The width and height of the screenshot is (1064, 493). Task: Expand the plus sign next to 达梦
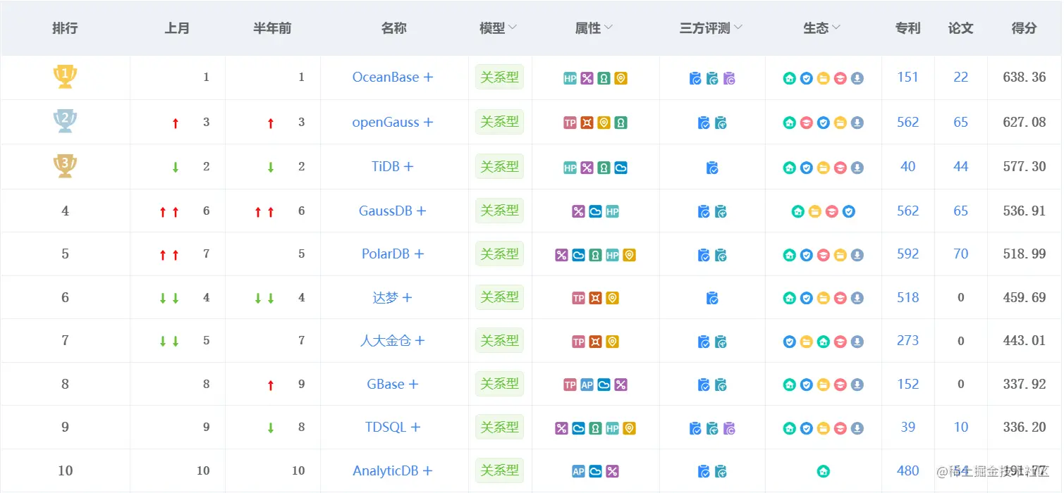point(407,298)
